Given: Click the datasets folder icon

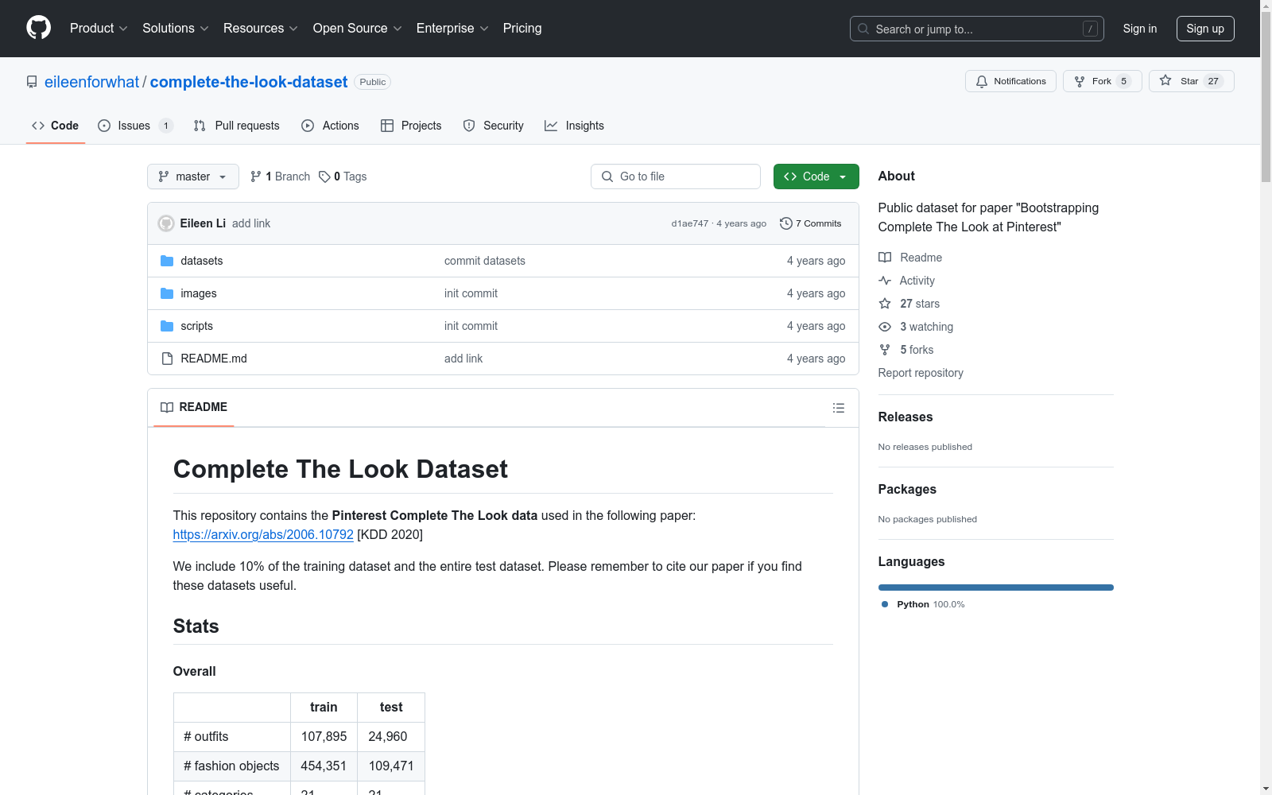Looking at the screenshot, I should (x=167, y=261).
